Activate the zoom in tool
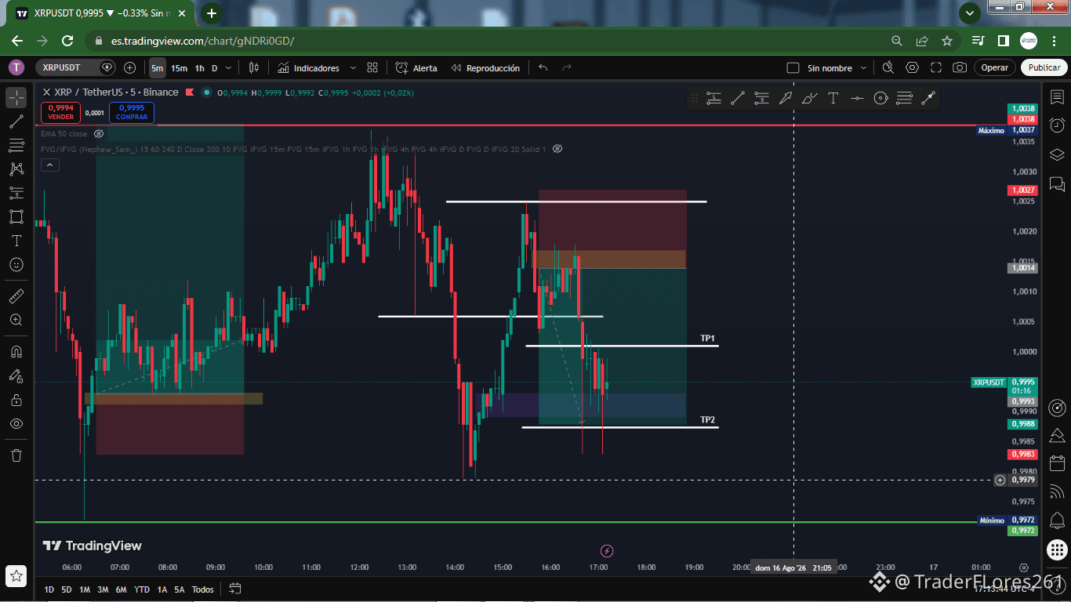Screen dimensions: 1071x602 tap(16, 320)
